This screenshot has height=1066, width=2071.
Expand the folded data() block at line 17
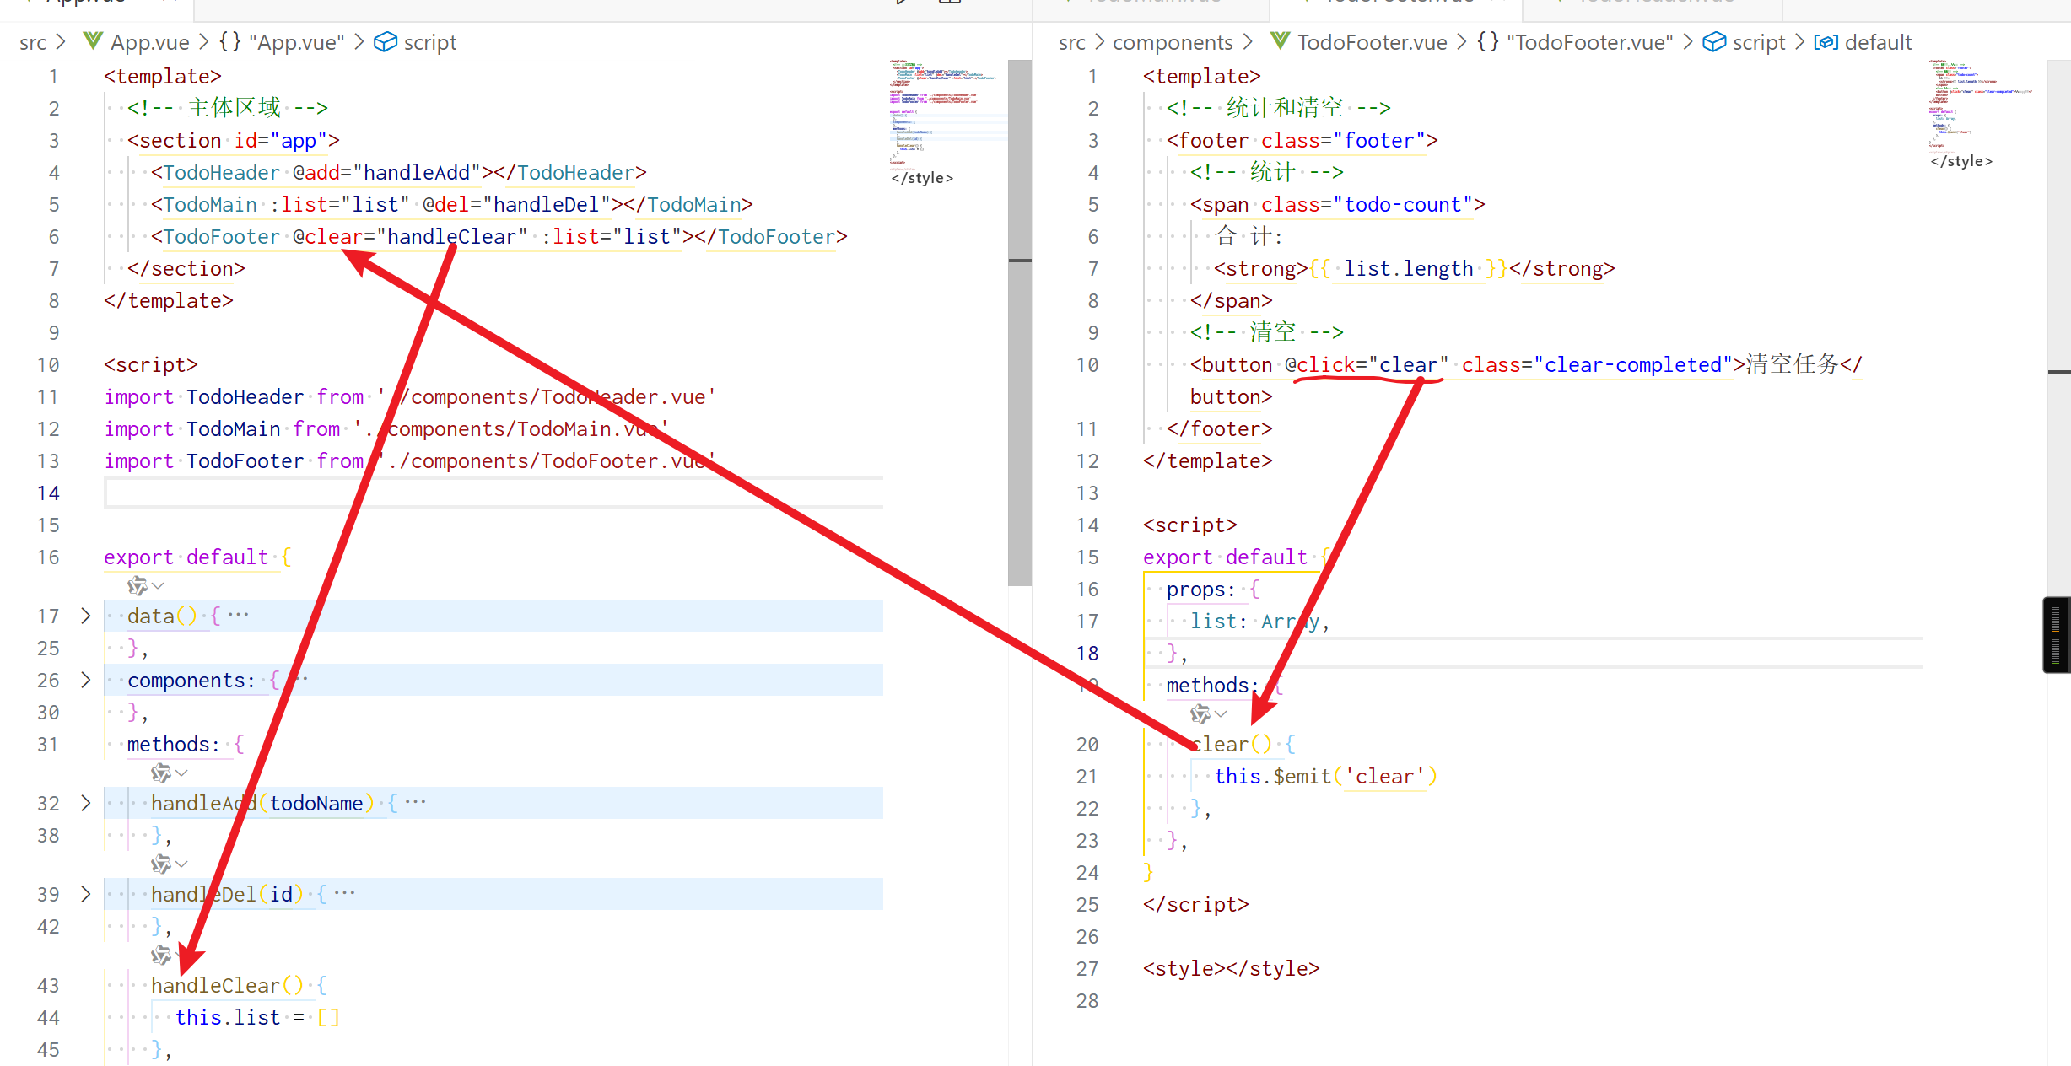coord(85,616)
